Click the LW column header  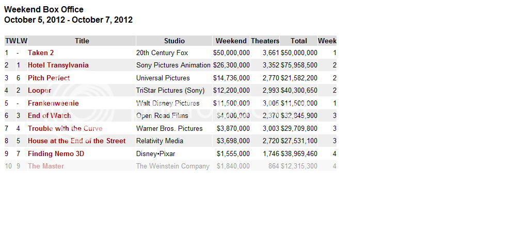[22, 41]
